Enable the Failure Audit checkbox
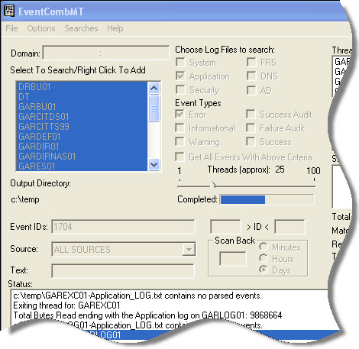Viewport: 359px width, 349px height. click(x=251, y=128)
